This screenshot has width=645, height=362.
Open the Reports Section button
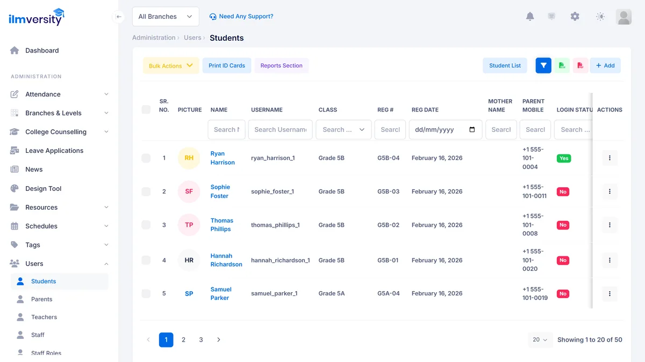pos(282,65)
